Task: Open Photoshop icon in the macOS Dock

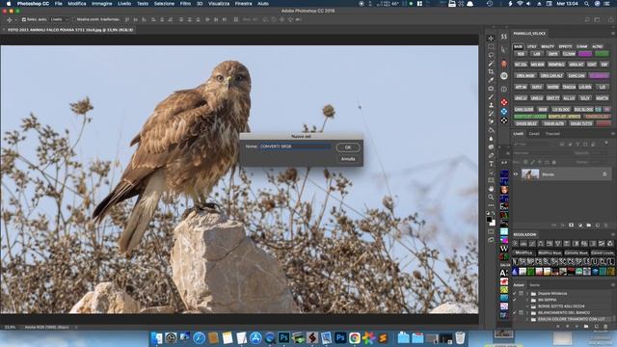Action: coord(283,337)
